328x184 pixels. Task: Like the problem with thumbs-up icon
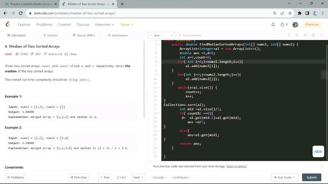(17, 54)
